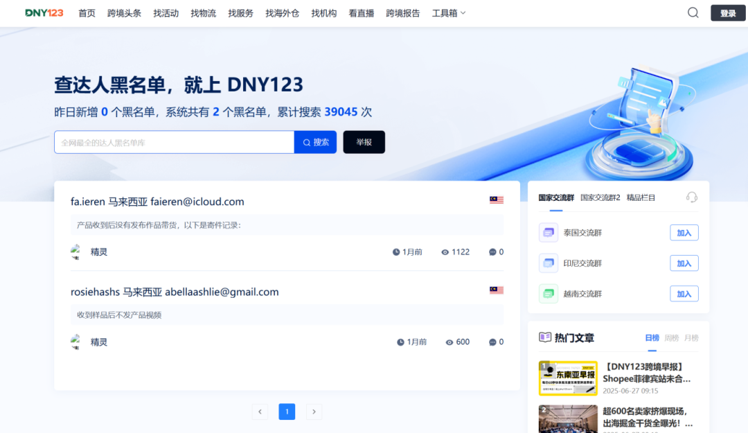This screenshot has height=433, width=748.
Task: Click the DNY123 logo
Action: [44, 13]
